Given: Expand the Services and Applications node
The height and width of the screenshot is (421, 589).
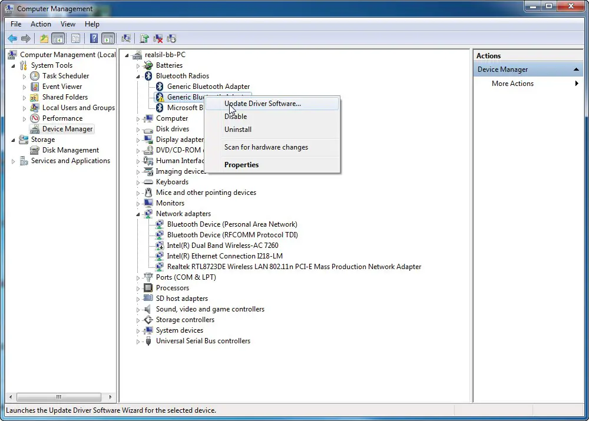Looking at the screenshot, I should 13,161.
